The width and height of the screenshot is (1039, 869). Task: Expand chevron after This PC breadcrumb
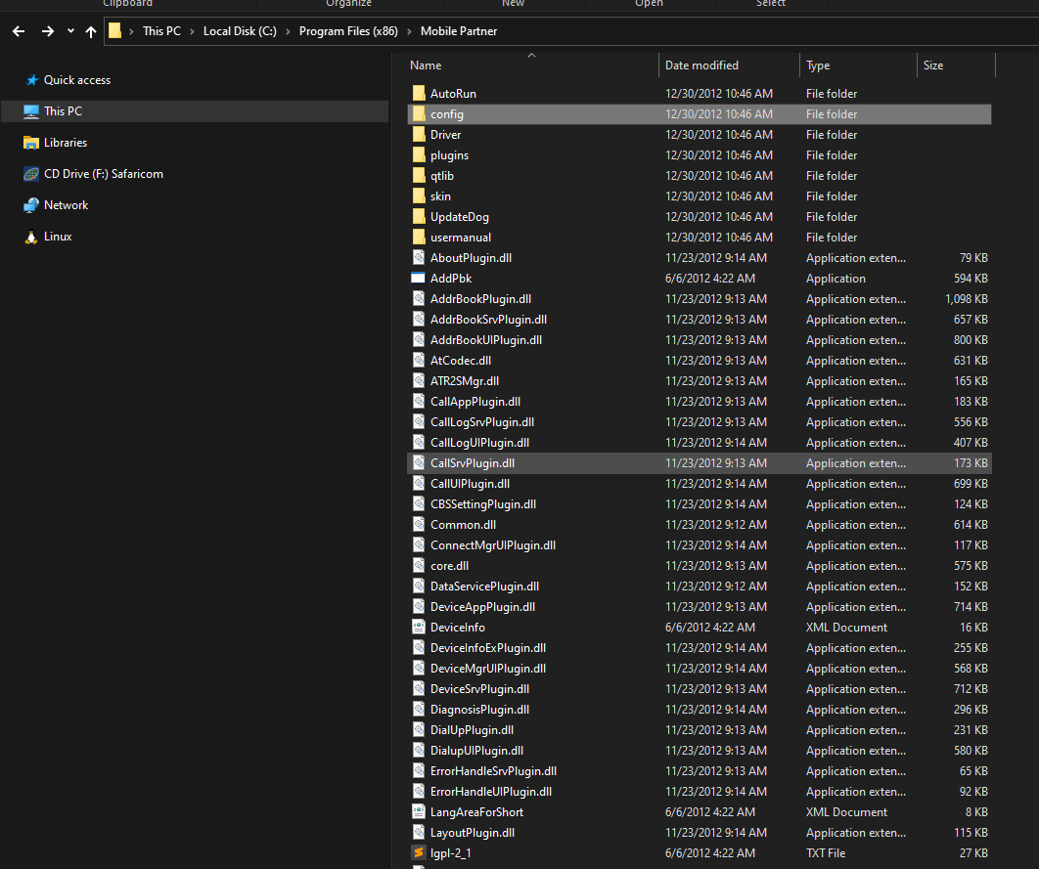pos(192,31)
